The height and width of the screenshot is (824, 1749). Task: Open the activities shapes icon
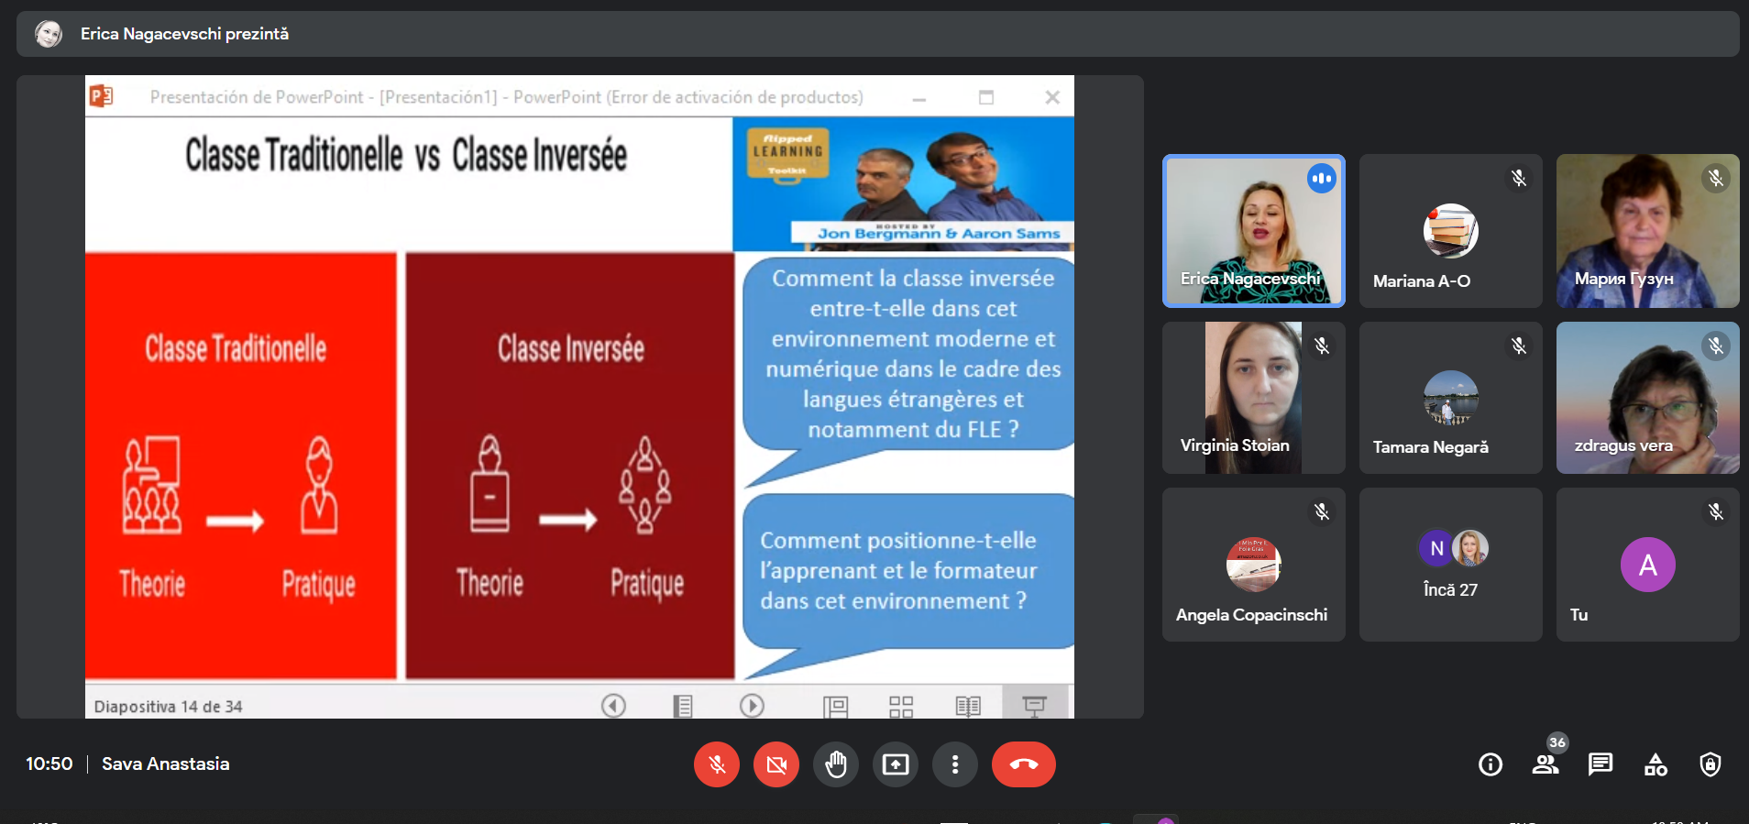(x=1655, y=764)
